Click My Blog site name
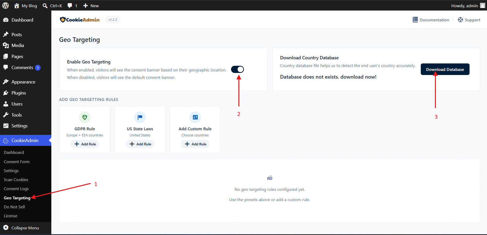 point(29,6)
